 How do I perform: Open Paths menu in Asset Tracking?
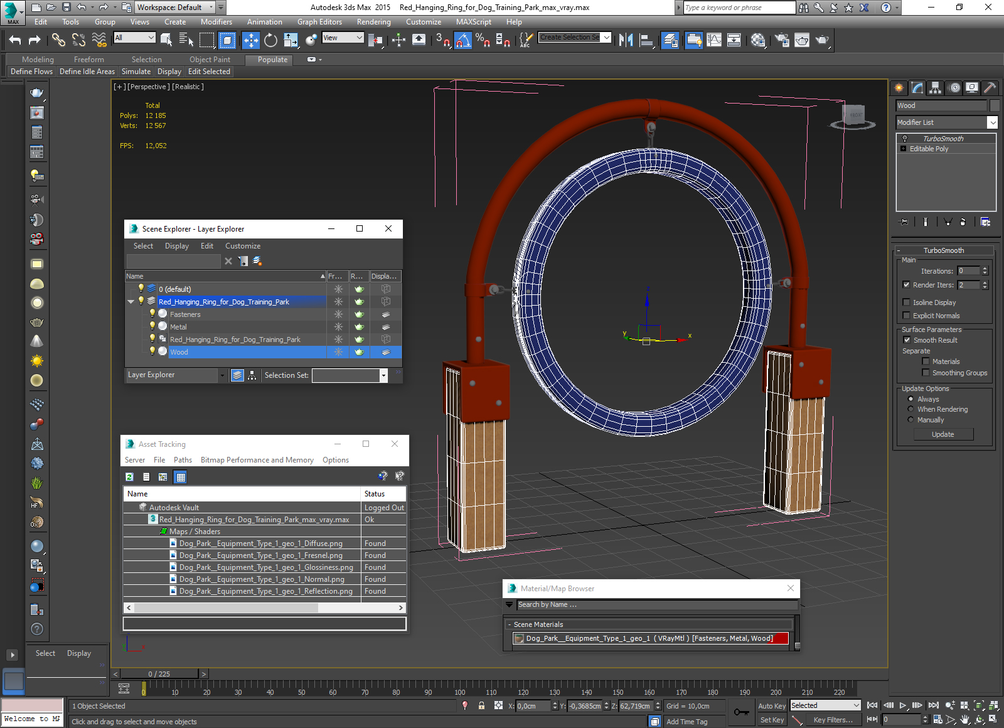(x=183, y=460)
